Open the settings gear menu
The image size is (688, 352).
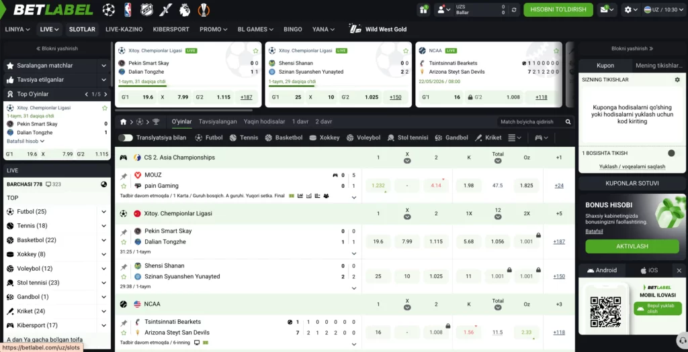tap(631, 9)
